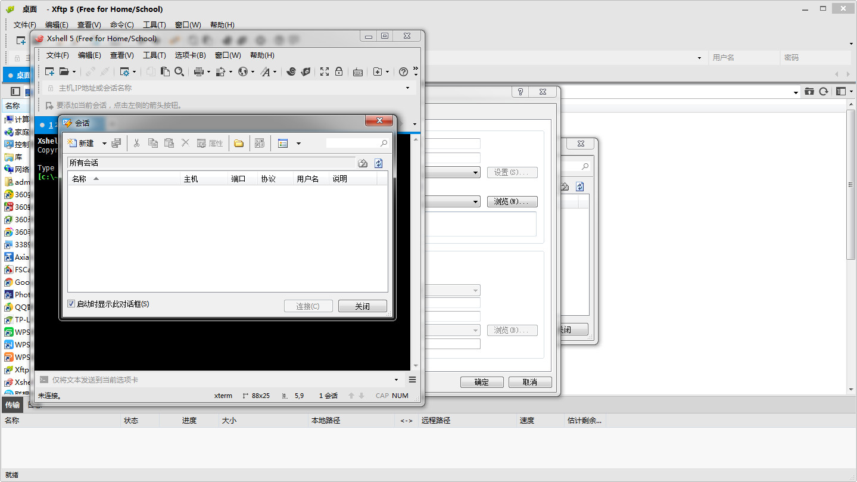This screenshot has width=857, height=482.
Task: Select Xftp 桌面 tab
Action: pos(18,75)
